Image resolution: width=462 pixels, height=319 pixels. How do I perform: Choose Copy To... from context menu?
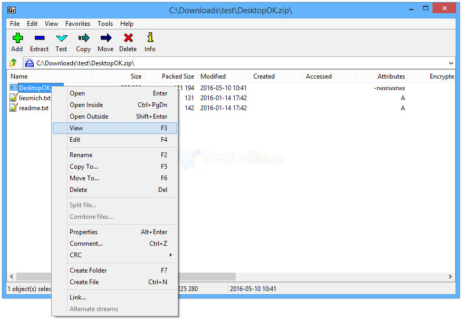tap(115, 167)
